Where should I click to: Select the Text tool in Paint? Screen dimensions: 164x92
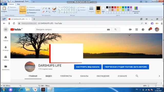(x=49, y=8)
